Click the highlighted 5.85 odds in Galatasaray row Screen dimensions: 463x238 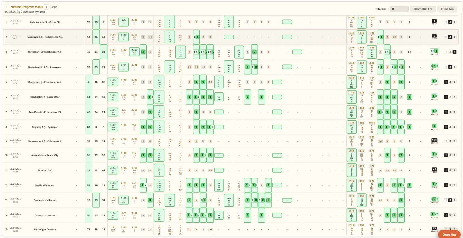(362, 18)
